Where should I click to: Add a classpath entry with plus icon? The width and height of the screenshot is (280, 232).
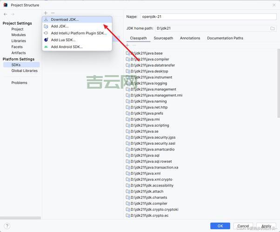click(x=128, y=45)
